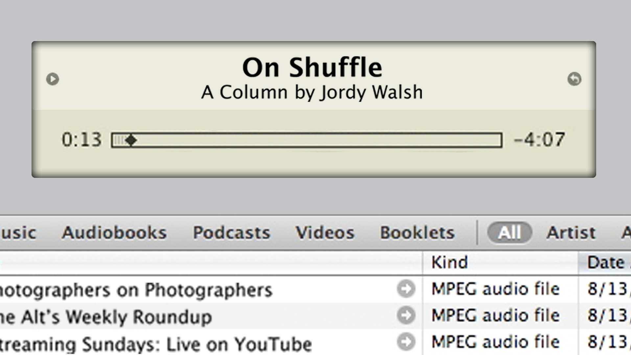This screenshot has width=631, height=355.
Task: Toggle the elapsed time 0:13 display
Action: [x=82, y=140]
